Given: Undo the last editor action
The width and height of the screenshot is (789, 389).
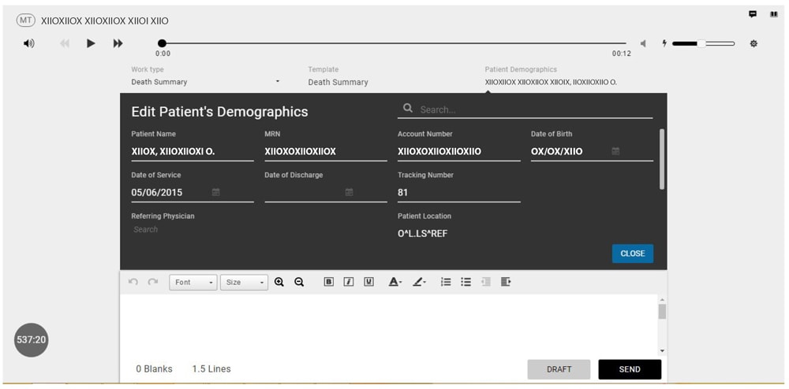Looking at the screenshot, I should [133, 282].
